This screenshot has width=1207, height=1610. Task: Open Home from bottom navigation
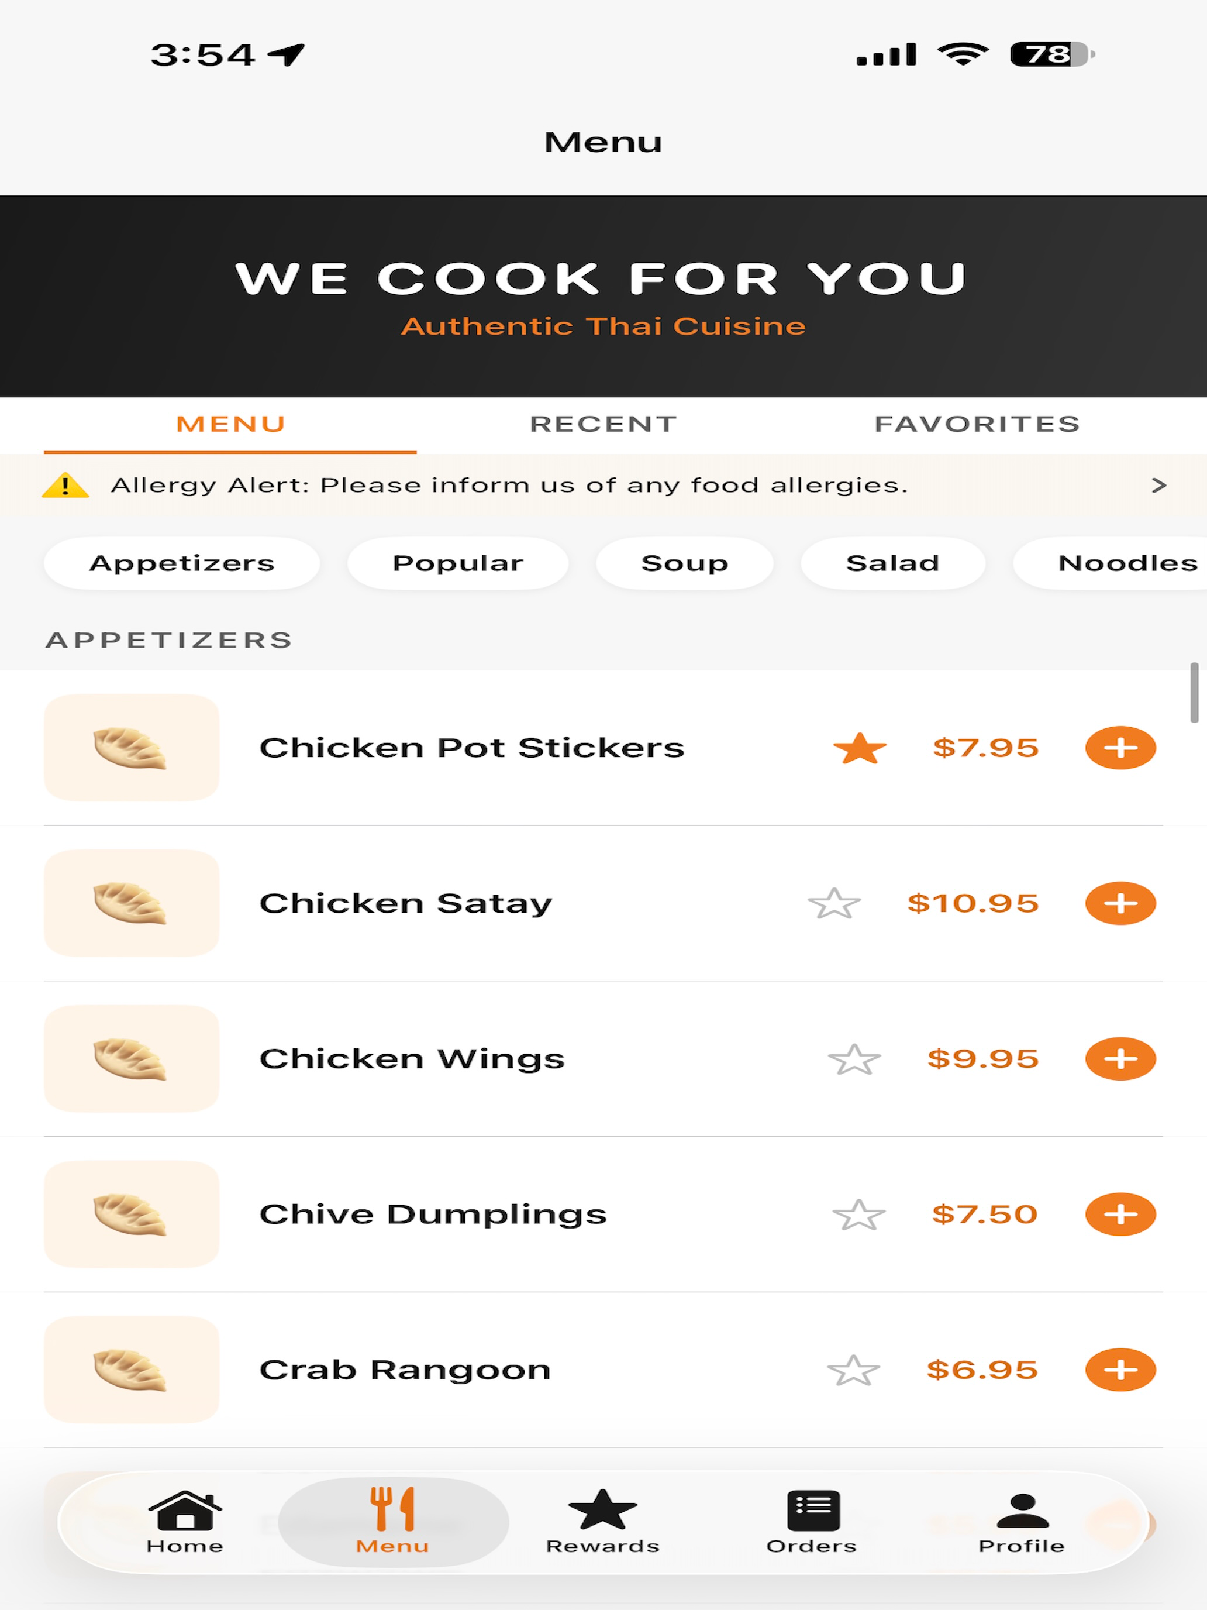point(185,1522)
